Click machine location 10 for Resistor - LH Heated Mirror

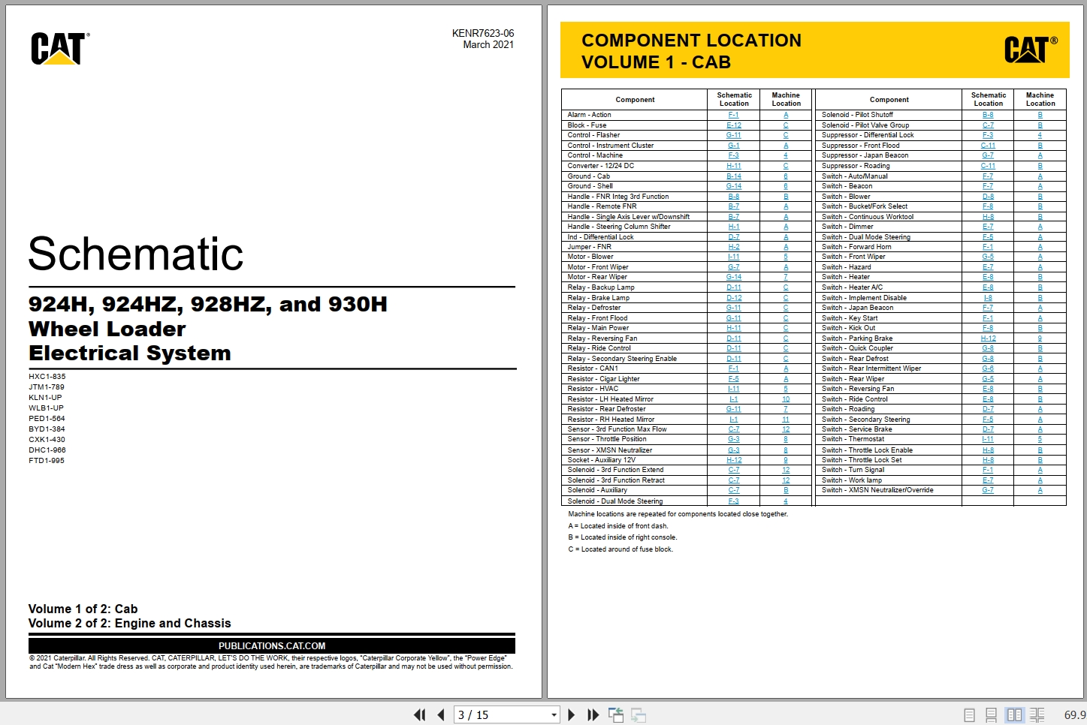pos(786,399)
